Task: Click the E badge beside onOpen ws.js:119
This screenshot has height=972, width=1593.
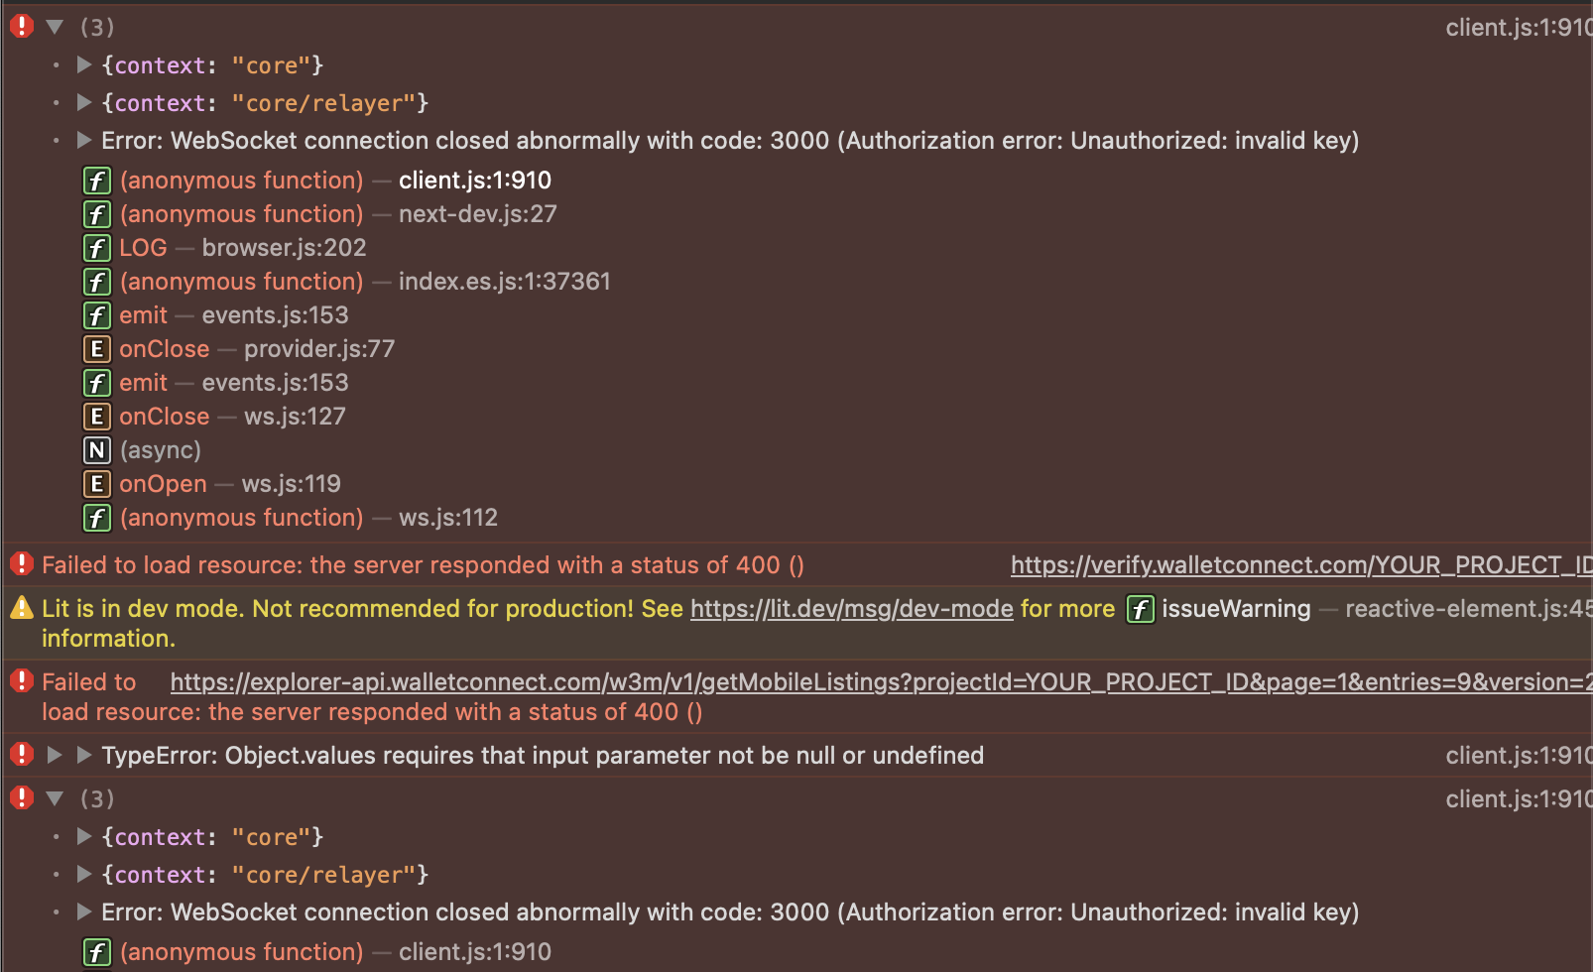Action: (96, 483)
